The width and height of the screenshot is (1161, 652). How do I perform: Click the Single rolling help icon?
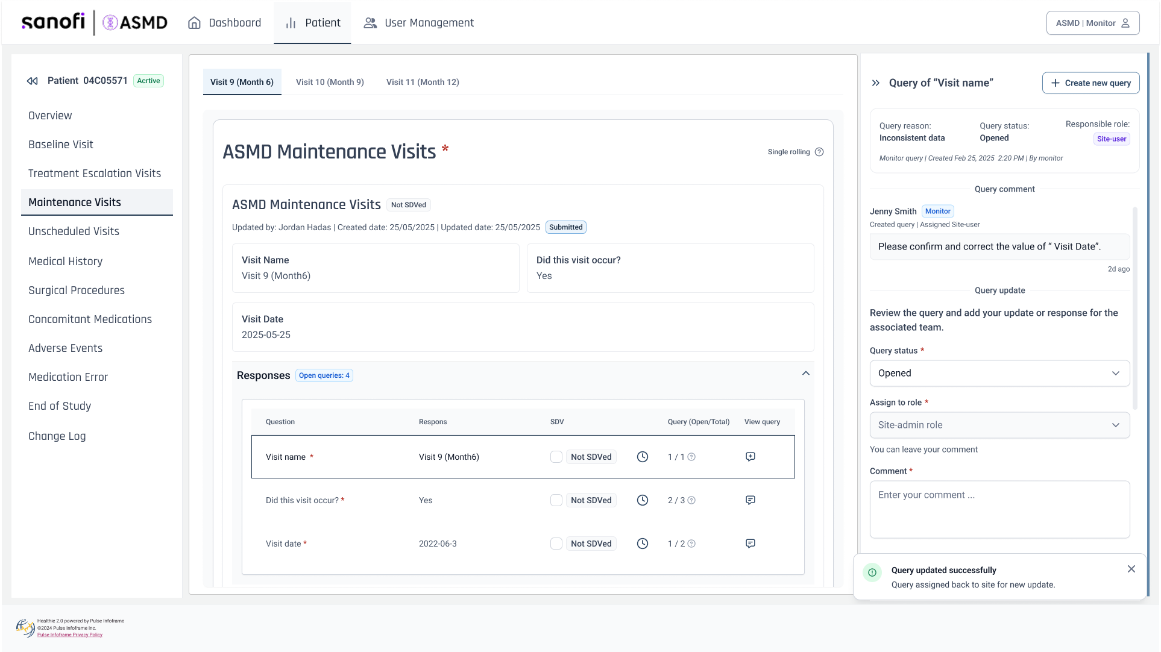pos(819,152)
